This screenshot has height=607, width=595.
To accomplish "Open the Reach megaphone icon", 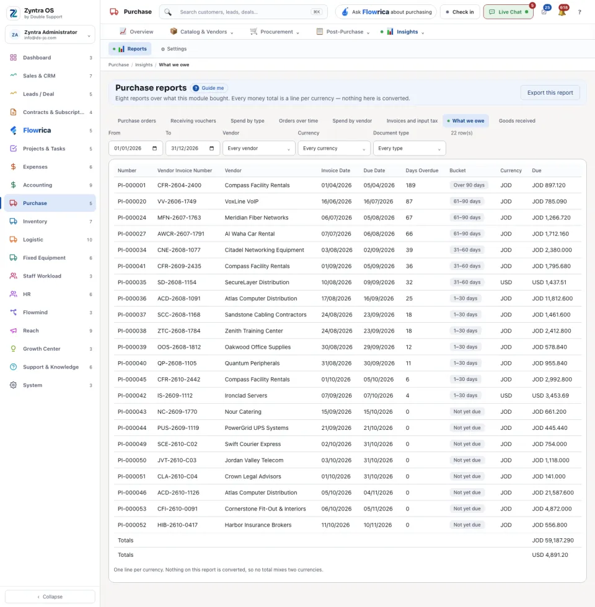I will click(13, 331).
